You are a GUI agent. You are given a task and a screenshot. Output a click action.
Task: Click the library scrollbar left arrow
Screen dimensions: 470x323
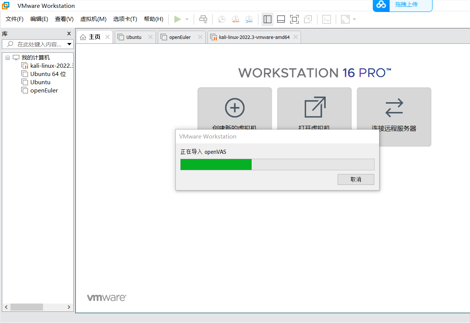click(x=6, y=307)
